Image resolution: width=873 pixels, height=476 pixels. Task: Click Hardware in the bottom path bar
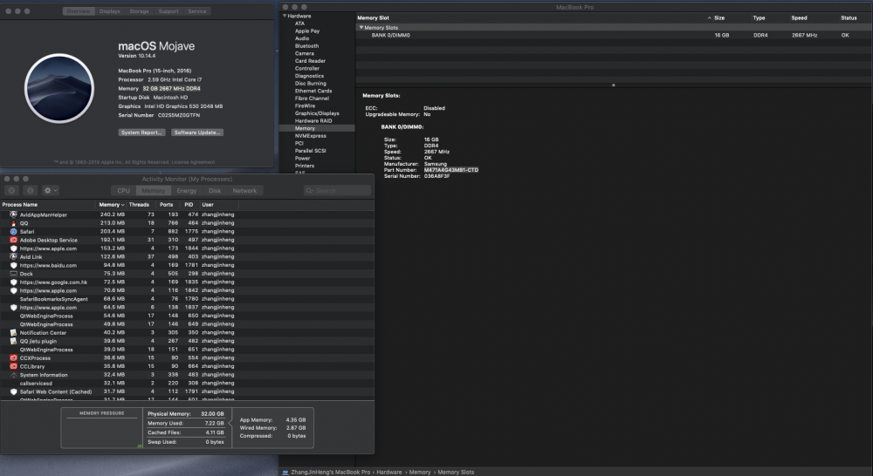389,473
